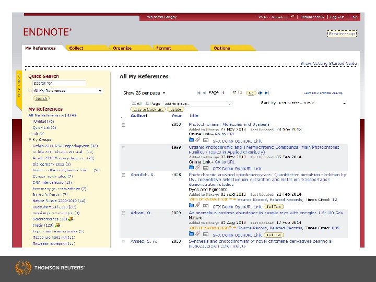Open the Add to group dropdown
The height and width of the screenshot is (282, 376).
coord(197,104)
